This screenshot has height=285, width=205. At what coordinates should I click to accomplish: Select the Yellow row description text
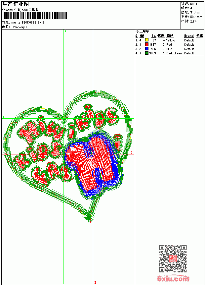pyautogui.click(x=171, y=40)
